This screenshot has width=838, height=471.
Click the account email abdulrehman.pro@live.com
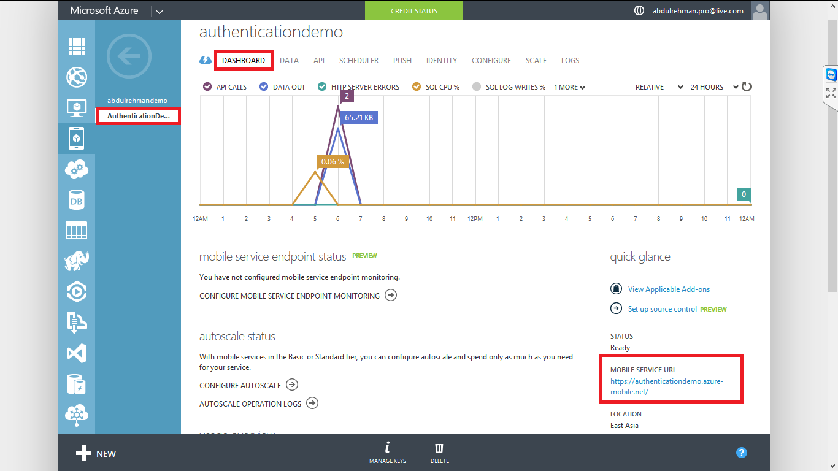[x=698, y=11]
